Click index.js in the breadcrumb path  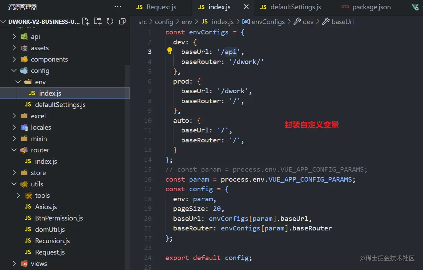[223, 22]
